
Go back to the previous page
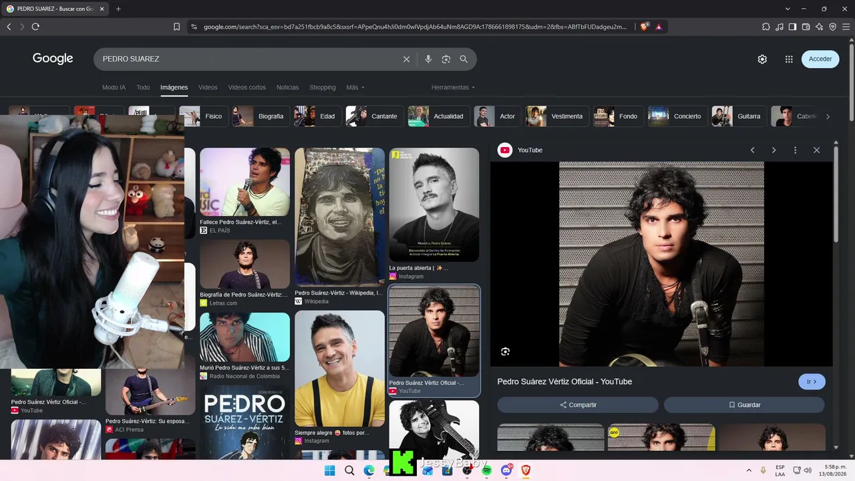pos(9,27)
